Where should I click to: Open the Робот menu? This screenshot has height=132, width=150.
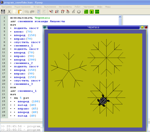pos(77,6)
